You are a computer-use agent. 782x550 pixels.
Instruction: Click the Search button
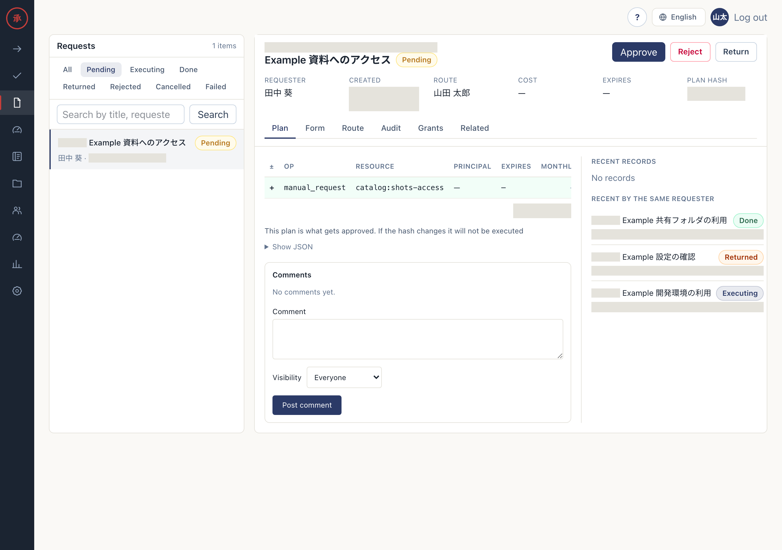tap(213, 115)
